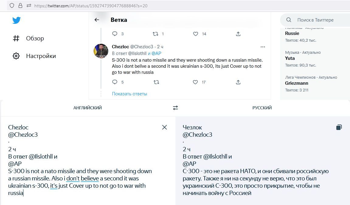The width and height of the screenshot is (350, 205).
Task: Retweet Chezloc's reply
Action: (156, 82)
